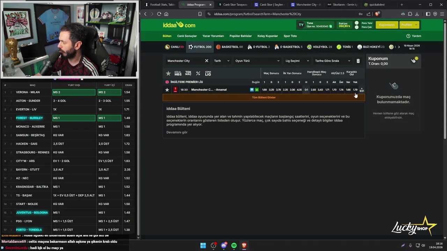Open the Oyun Türü dropdown
The image size is (447, 251).
257,61
